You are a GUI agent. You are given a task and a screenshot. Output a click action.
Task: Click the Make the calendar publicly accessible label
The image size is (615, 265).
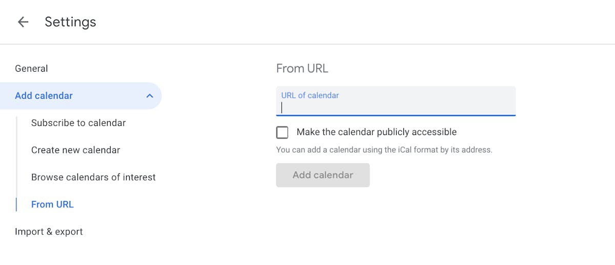377,132
